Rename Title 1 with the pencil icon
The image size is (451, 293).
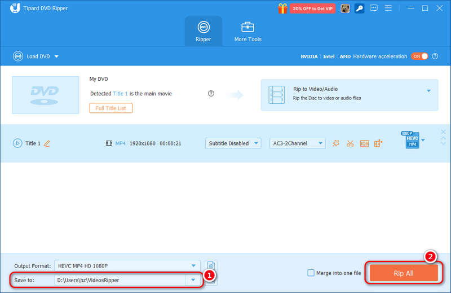click(47, 143)
